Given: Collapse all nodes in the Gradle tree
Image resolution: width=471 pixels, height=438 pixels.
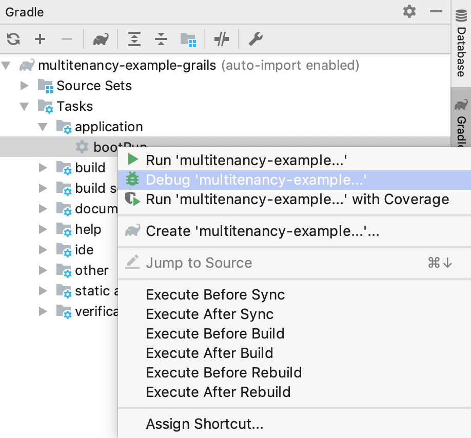Looking at the screenshot, I should pyautogui.click(x=161, y=39).
